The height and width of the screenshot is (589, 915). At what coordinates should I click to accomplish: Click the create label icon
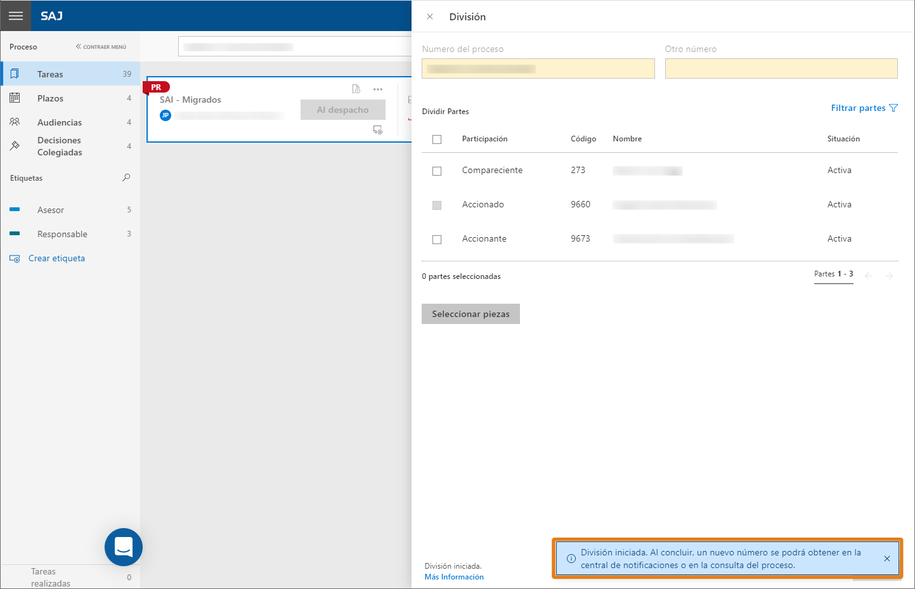[15, 259]
